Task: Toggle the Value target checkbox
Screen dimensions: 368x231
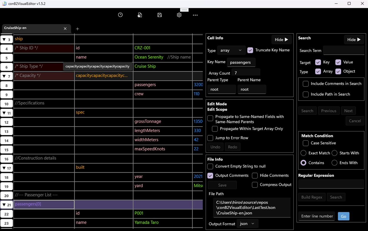Action: [x=338, y=62]
